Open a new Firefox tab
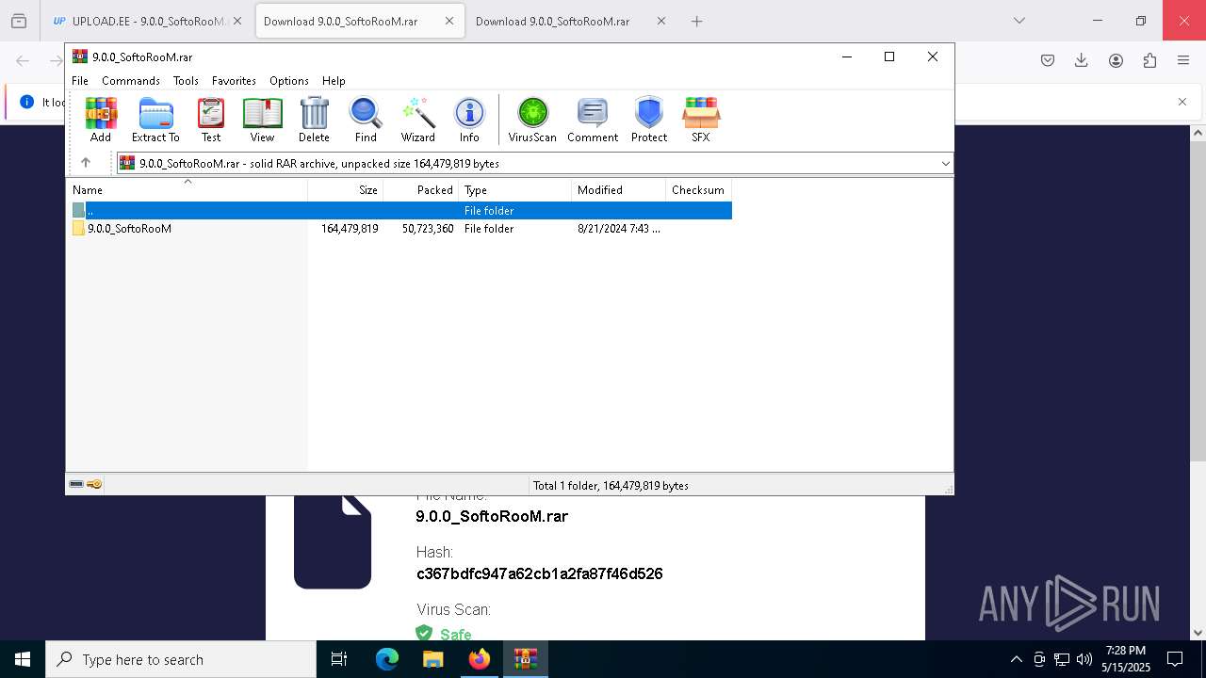 [697, 21]
